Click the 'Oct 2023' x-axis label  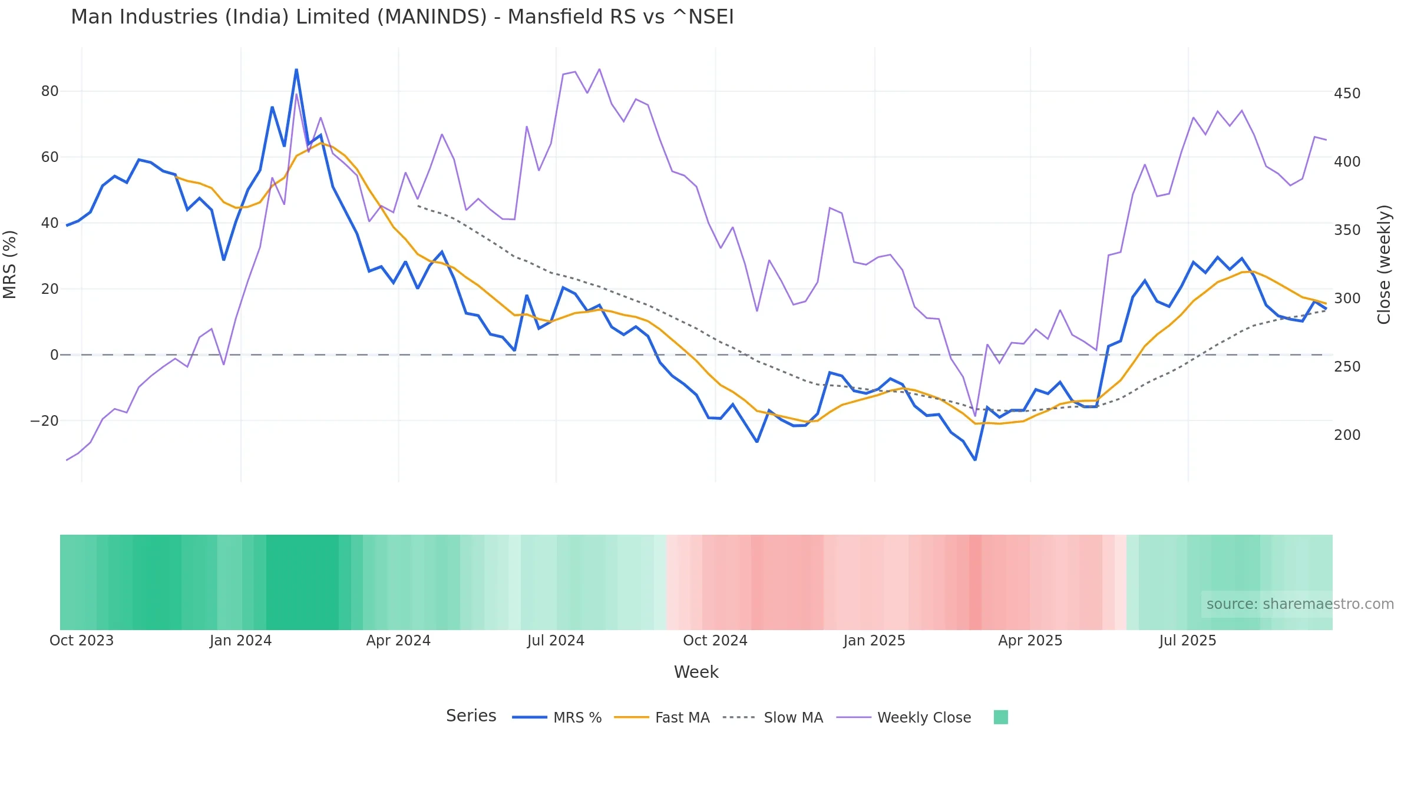pyautogui.click(x=81, y=641)
